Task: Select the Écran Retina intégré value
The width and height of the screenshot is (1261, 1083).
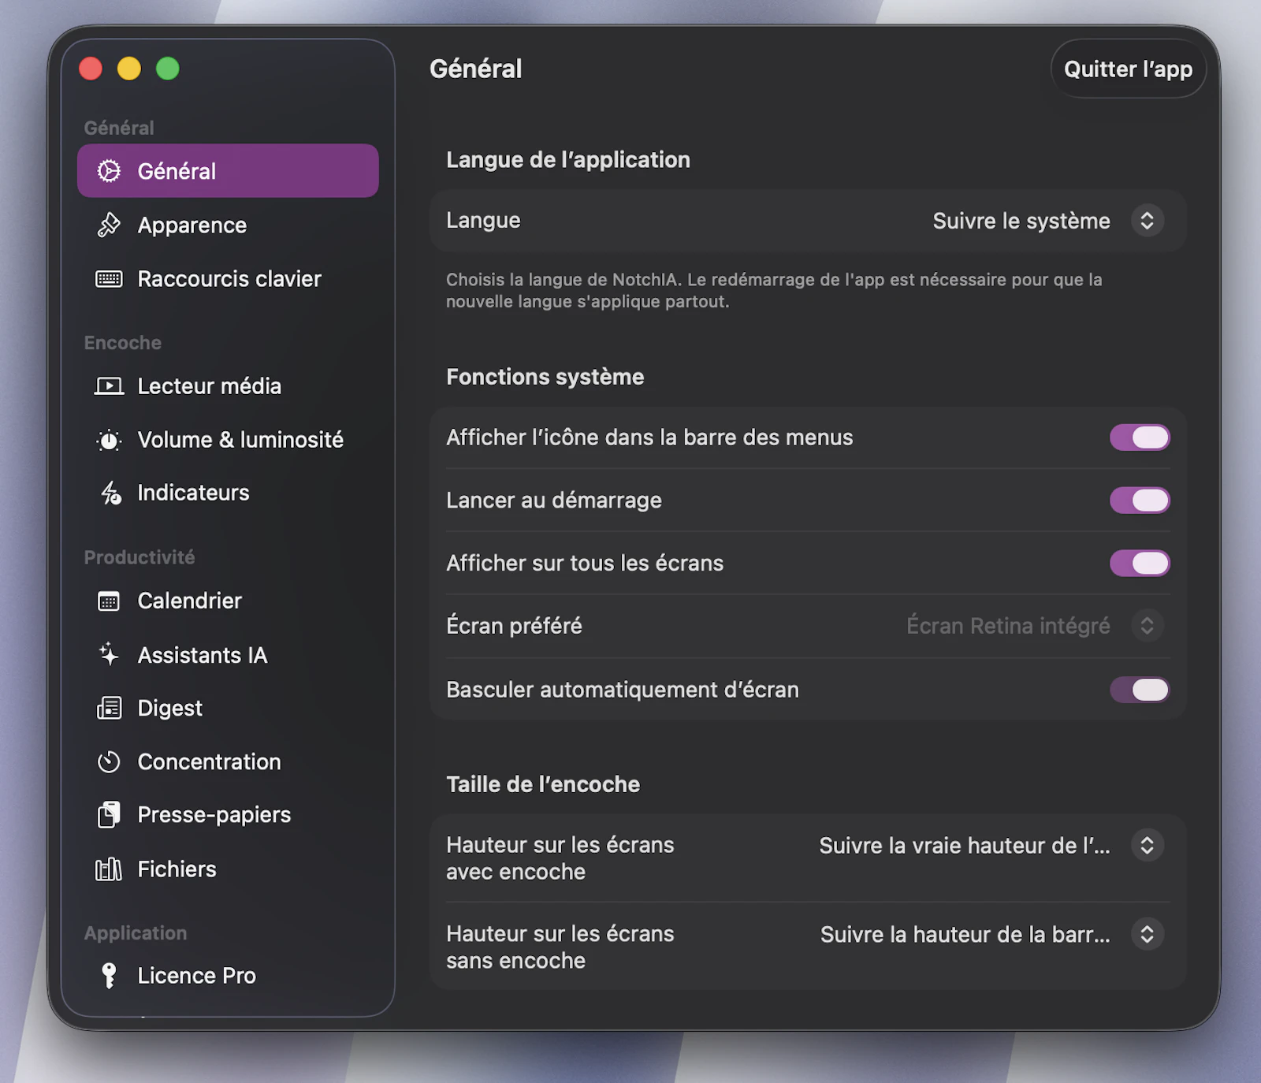Action: coord(1008,626)
